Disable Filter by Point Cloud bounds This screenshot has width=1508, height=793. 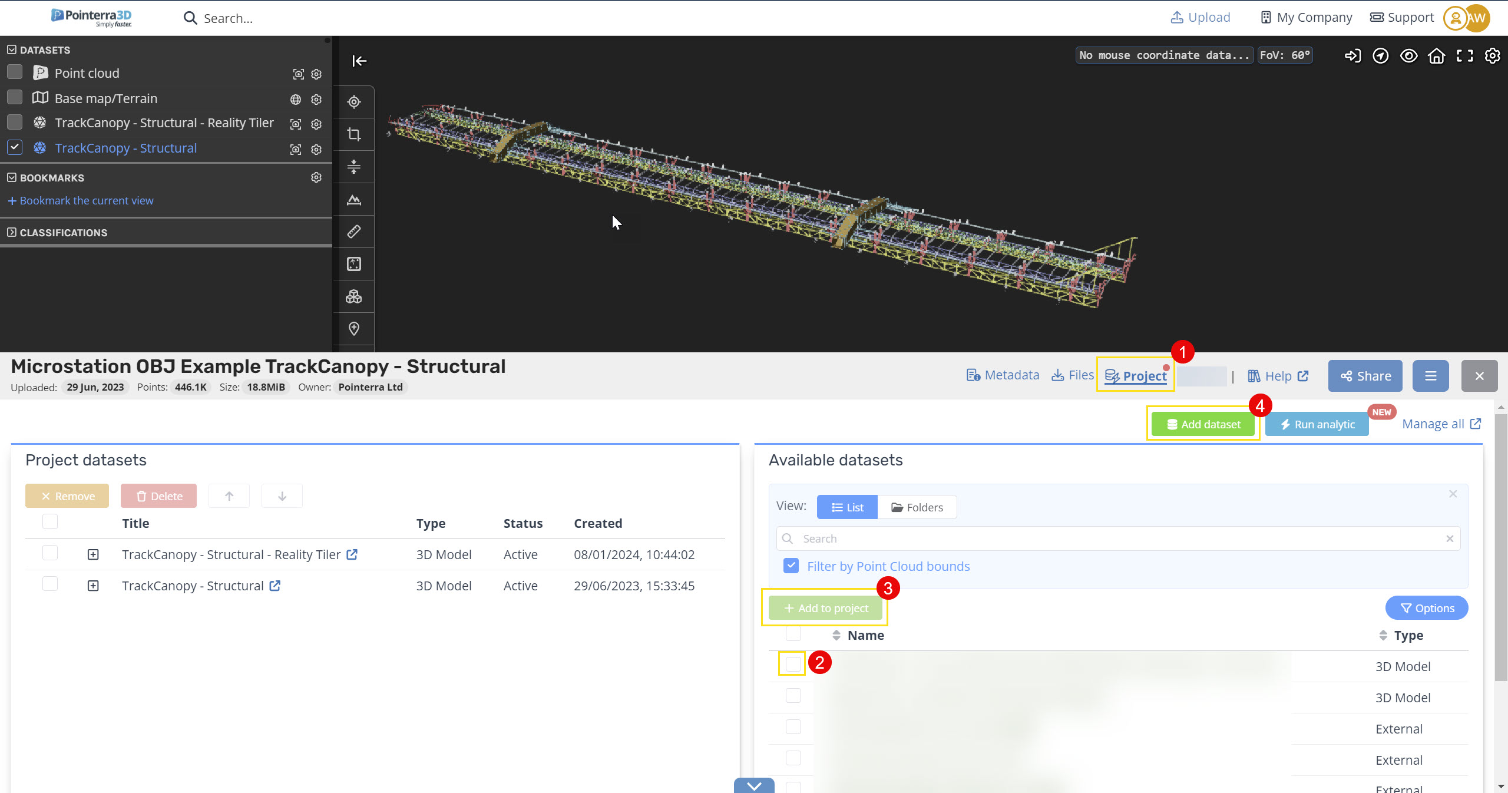click(x=791, y=566)
